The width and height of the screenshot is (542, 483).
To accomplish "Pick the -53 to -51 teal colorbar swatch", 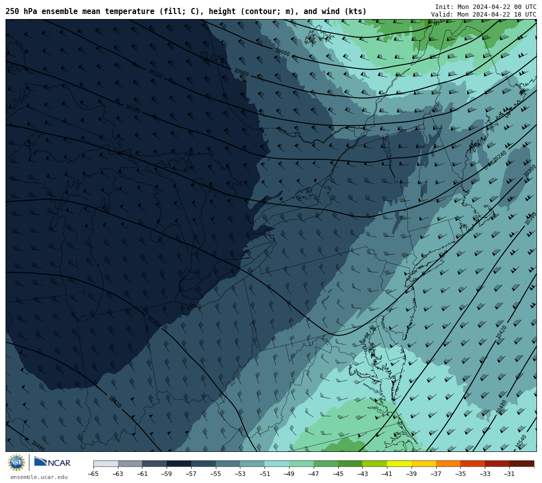I will (252, 463).
